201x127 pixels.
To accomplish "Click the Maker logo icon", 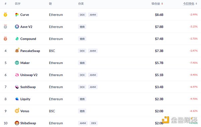I will point(17,63).
